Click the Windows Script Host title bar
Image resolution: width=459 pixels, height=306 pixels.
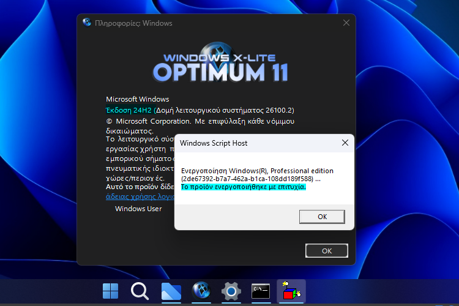coord(245,143)
